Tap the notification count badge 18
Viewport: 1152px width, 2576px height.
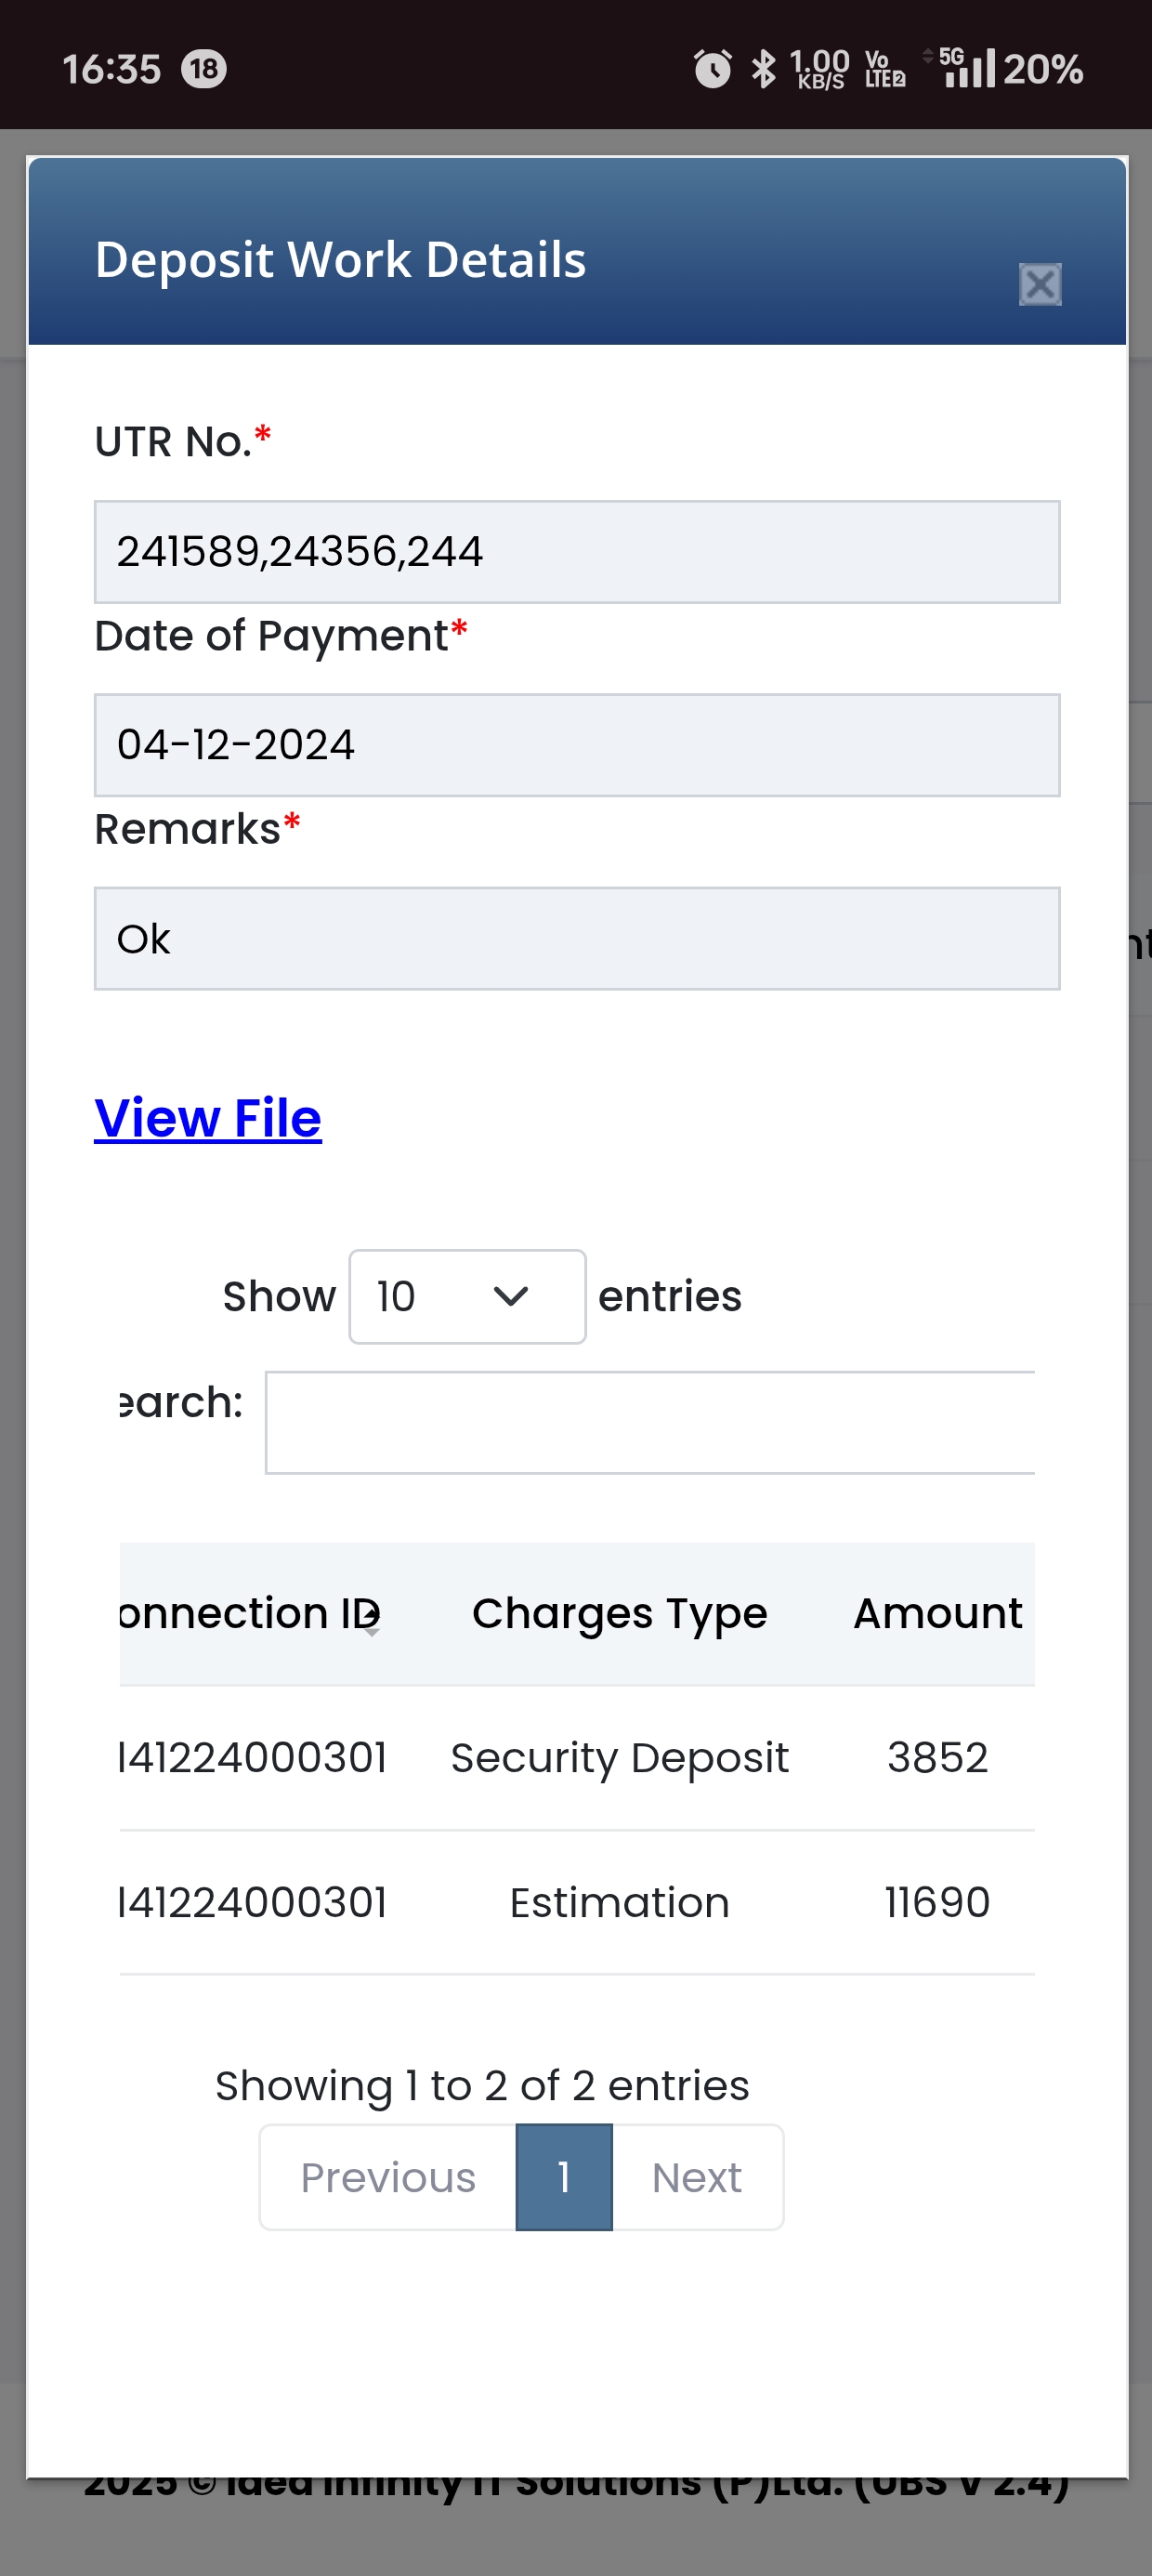click(x=204, y=69)
